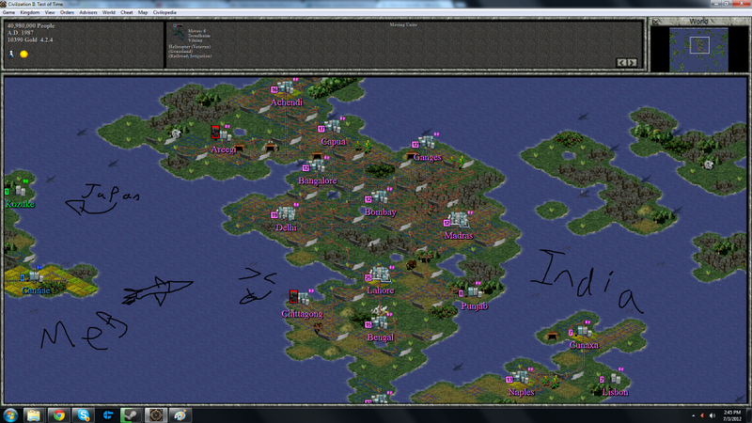Click the volume icon in system tray
752x423 pixels.
tap(713, 415)
